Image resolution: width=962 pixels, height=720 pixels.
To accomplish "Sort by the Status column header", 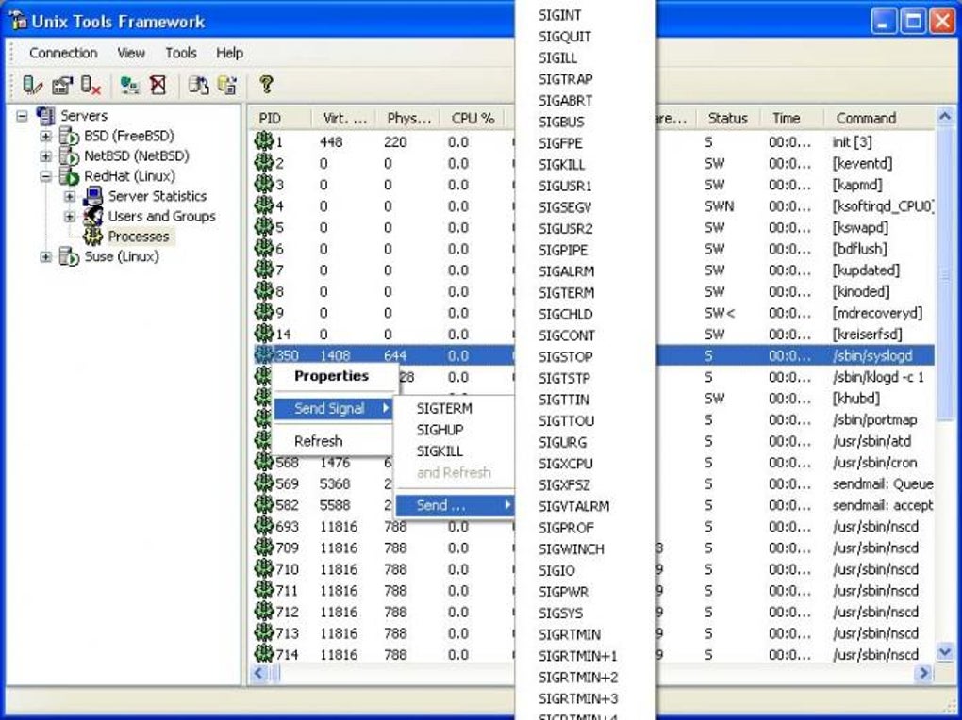I will coord(728,119).
